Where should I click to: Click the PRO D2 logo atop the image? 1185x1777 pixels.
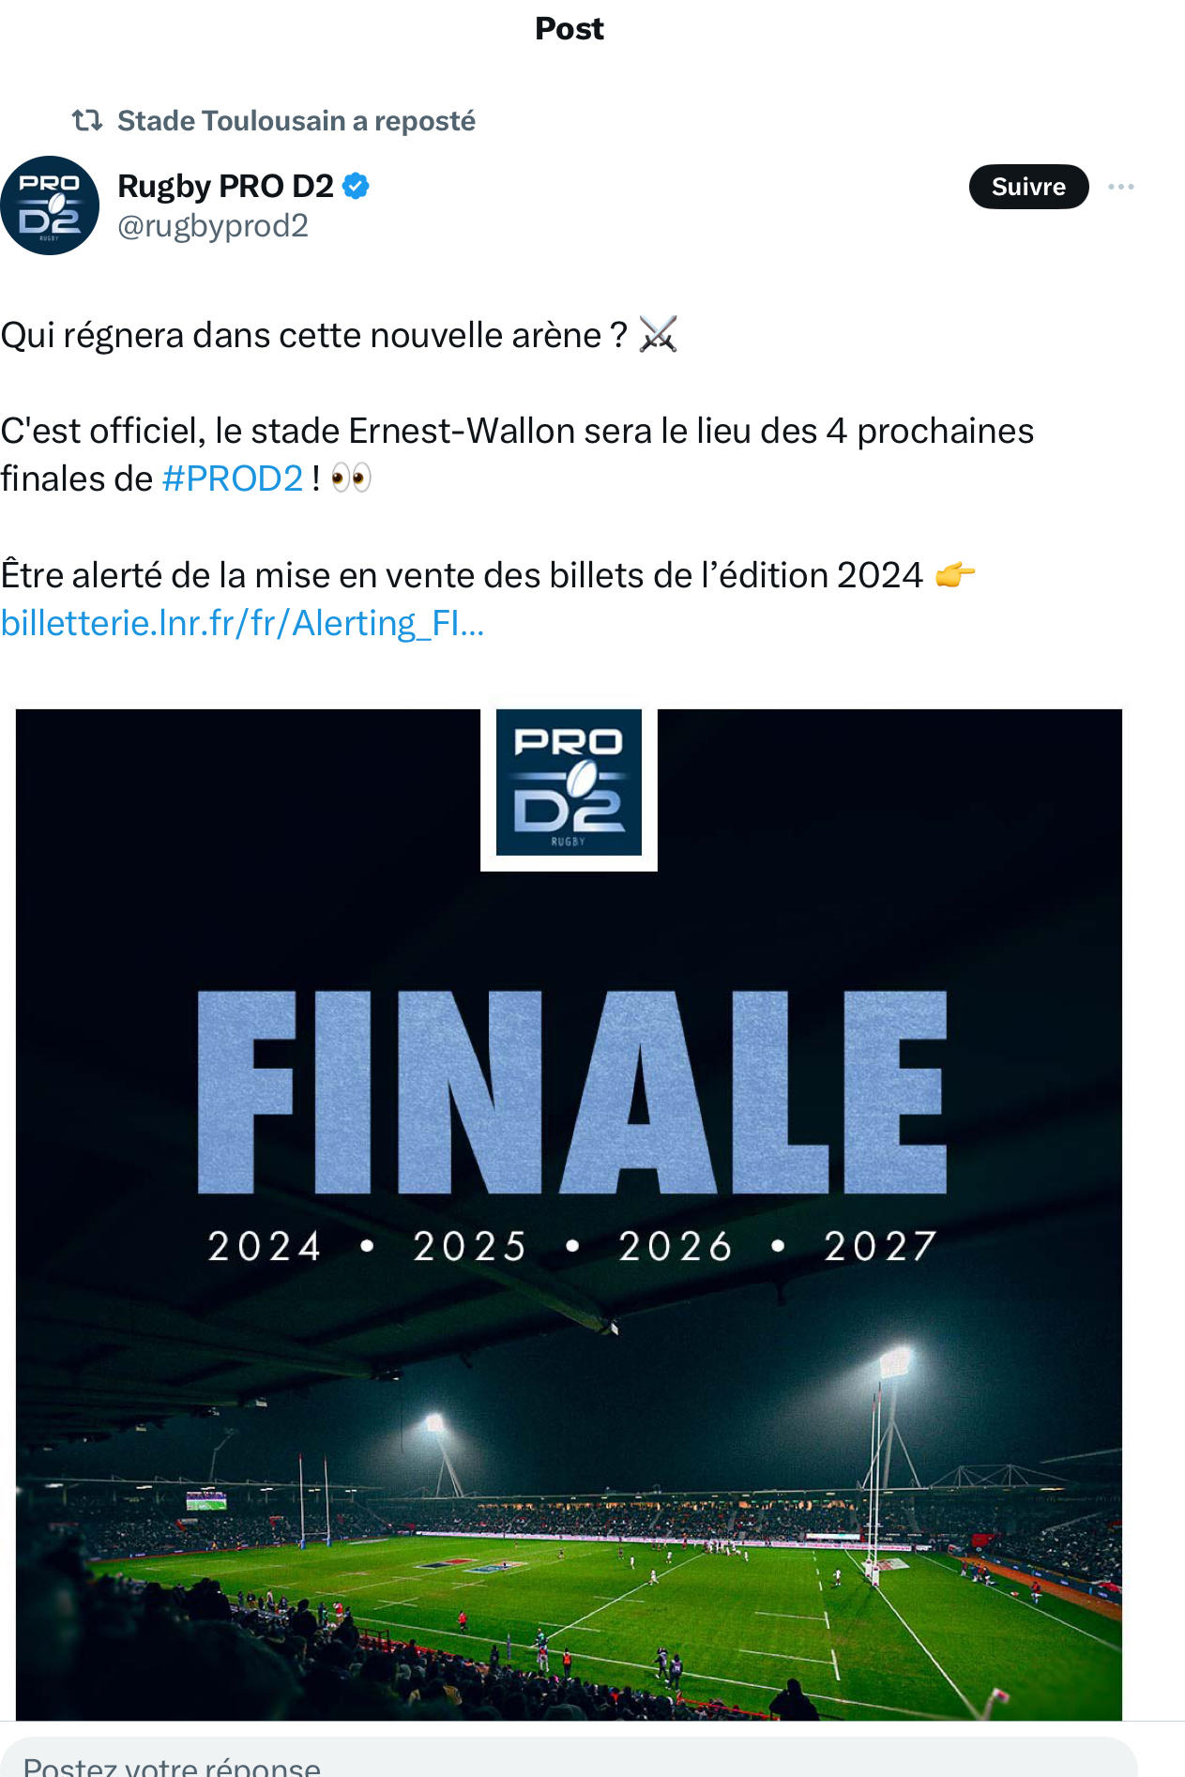coord(569,782)
